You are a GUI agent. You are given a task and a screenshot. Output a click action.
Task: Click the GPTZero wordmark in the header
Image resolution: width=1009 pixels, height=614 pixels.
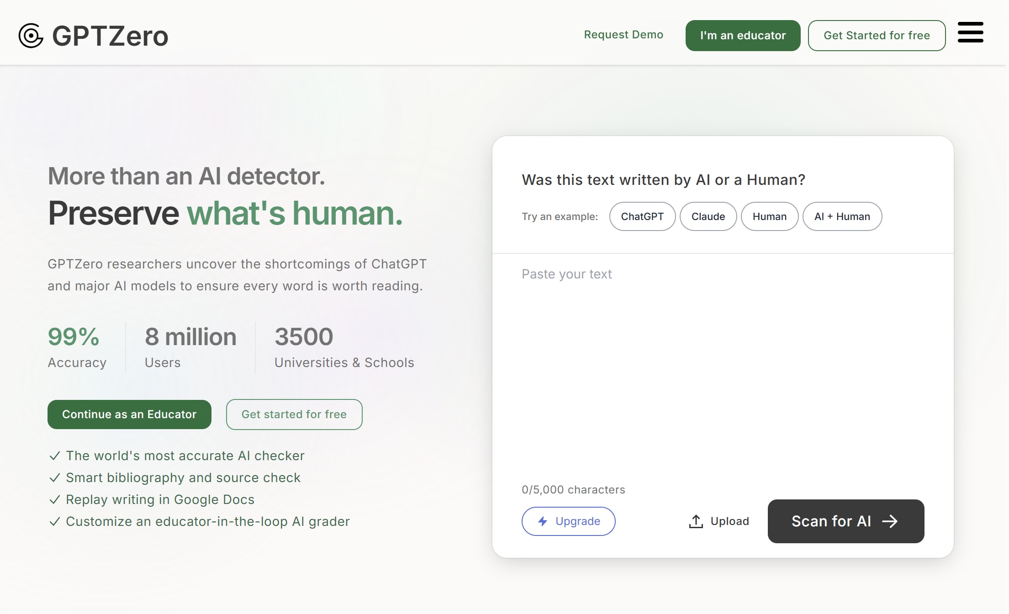click(110, 36)
